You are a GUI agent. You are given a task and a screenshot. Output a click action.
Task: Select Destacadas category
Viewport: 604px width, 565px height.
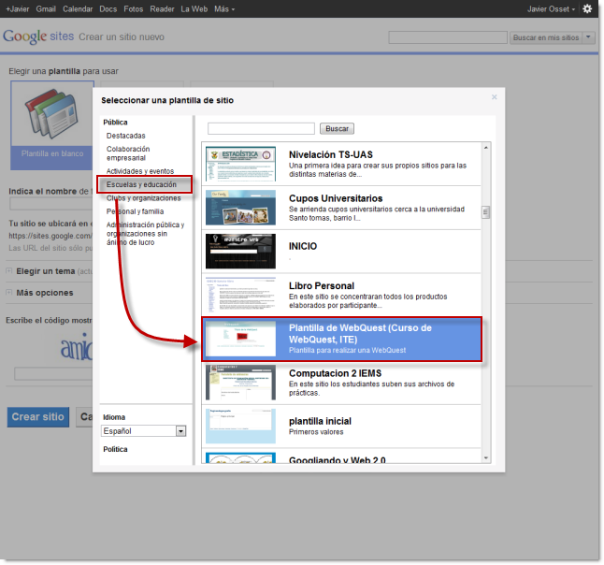(126, 136)
